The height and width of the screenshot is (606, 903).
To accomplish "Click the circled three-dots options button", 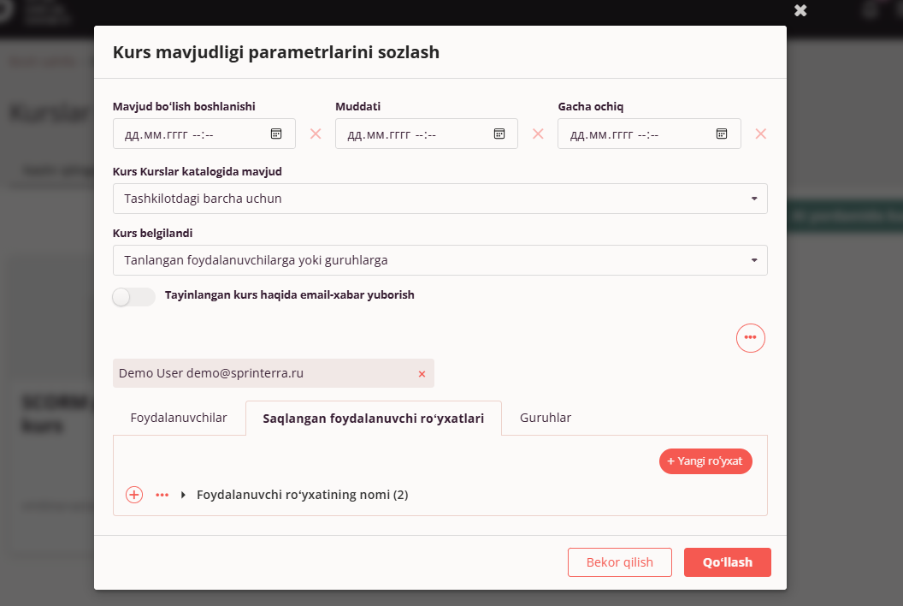I will pos(751,338).
